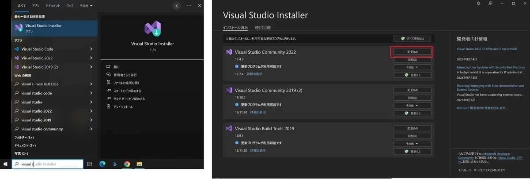Launch Google Chrome from the taskbar
The width and height of the screenshot is (530, 179).
click(127, 164)
